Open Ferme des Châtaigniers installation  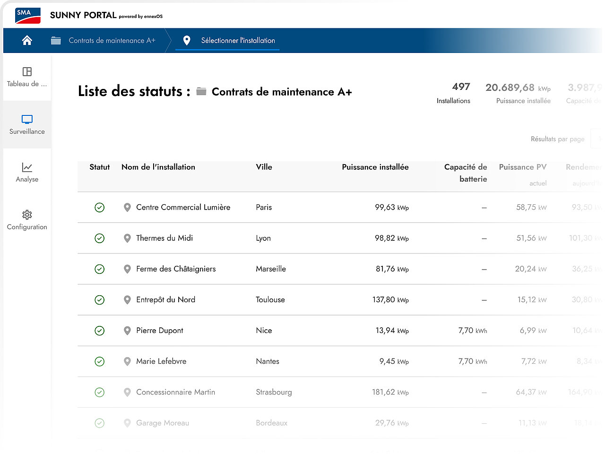(x=176, y=269)
